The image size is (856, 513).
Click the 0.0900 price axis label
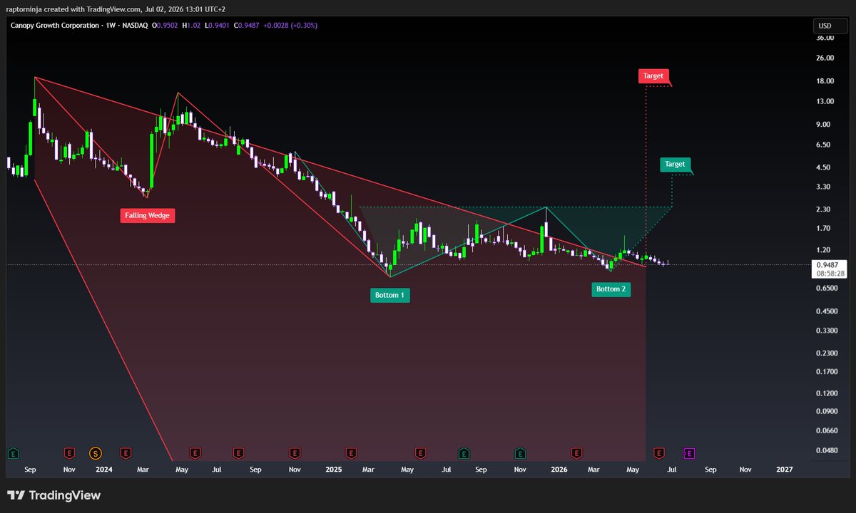827,411
